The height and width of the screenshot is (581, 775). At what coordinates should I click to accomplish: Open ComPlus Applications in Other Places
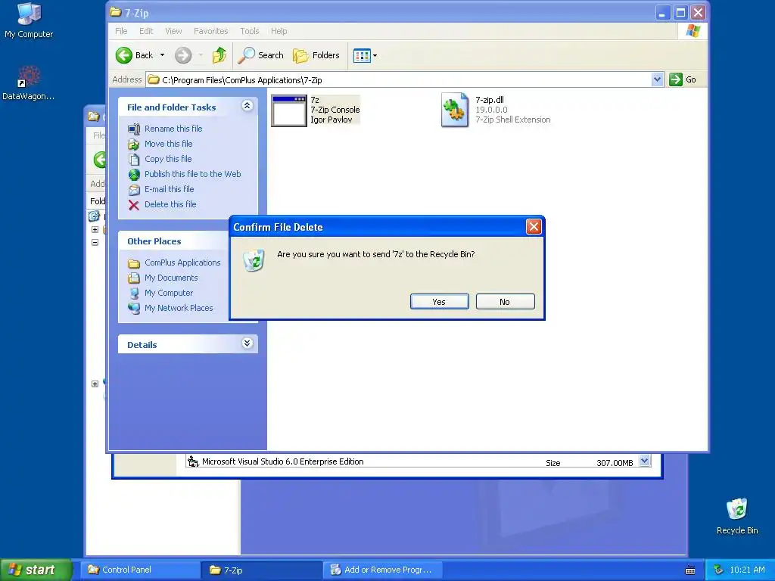click(x=182, y=263)
